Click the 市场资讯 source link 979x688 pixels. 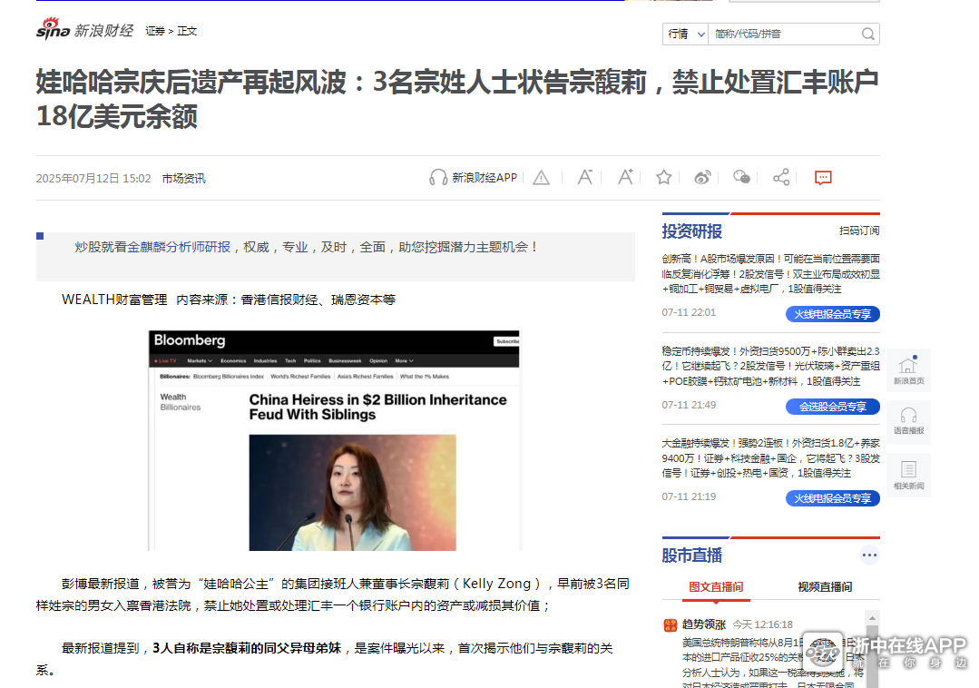point(183,179)
